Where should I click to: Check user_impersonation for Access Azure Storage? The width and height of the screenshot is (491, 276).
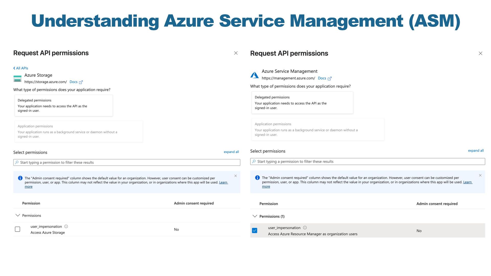pos(17,229)
